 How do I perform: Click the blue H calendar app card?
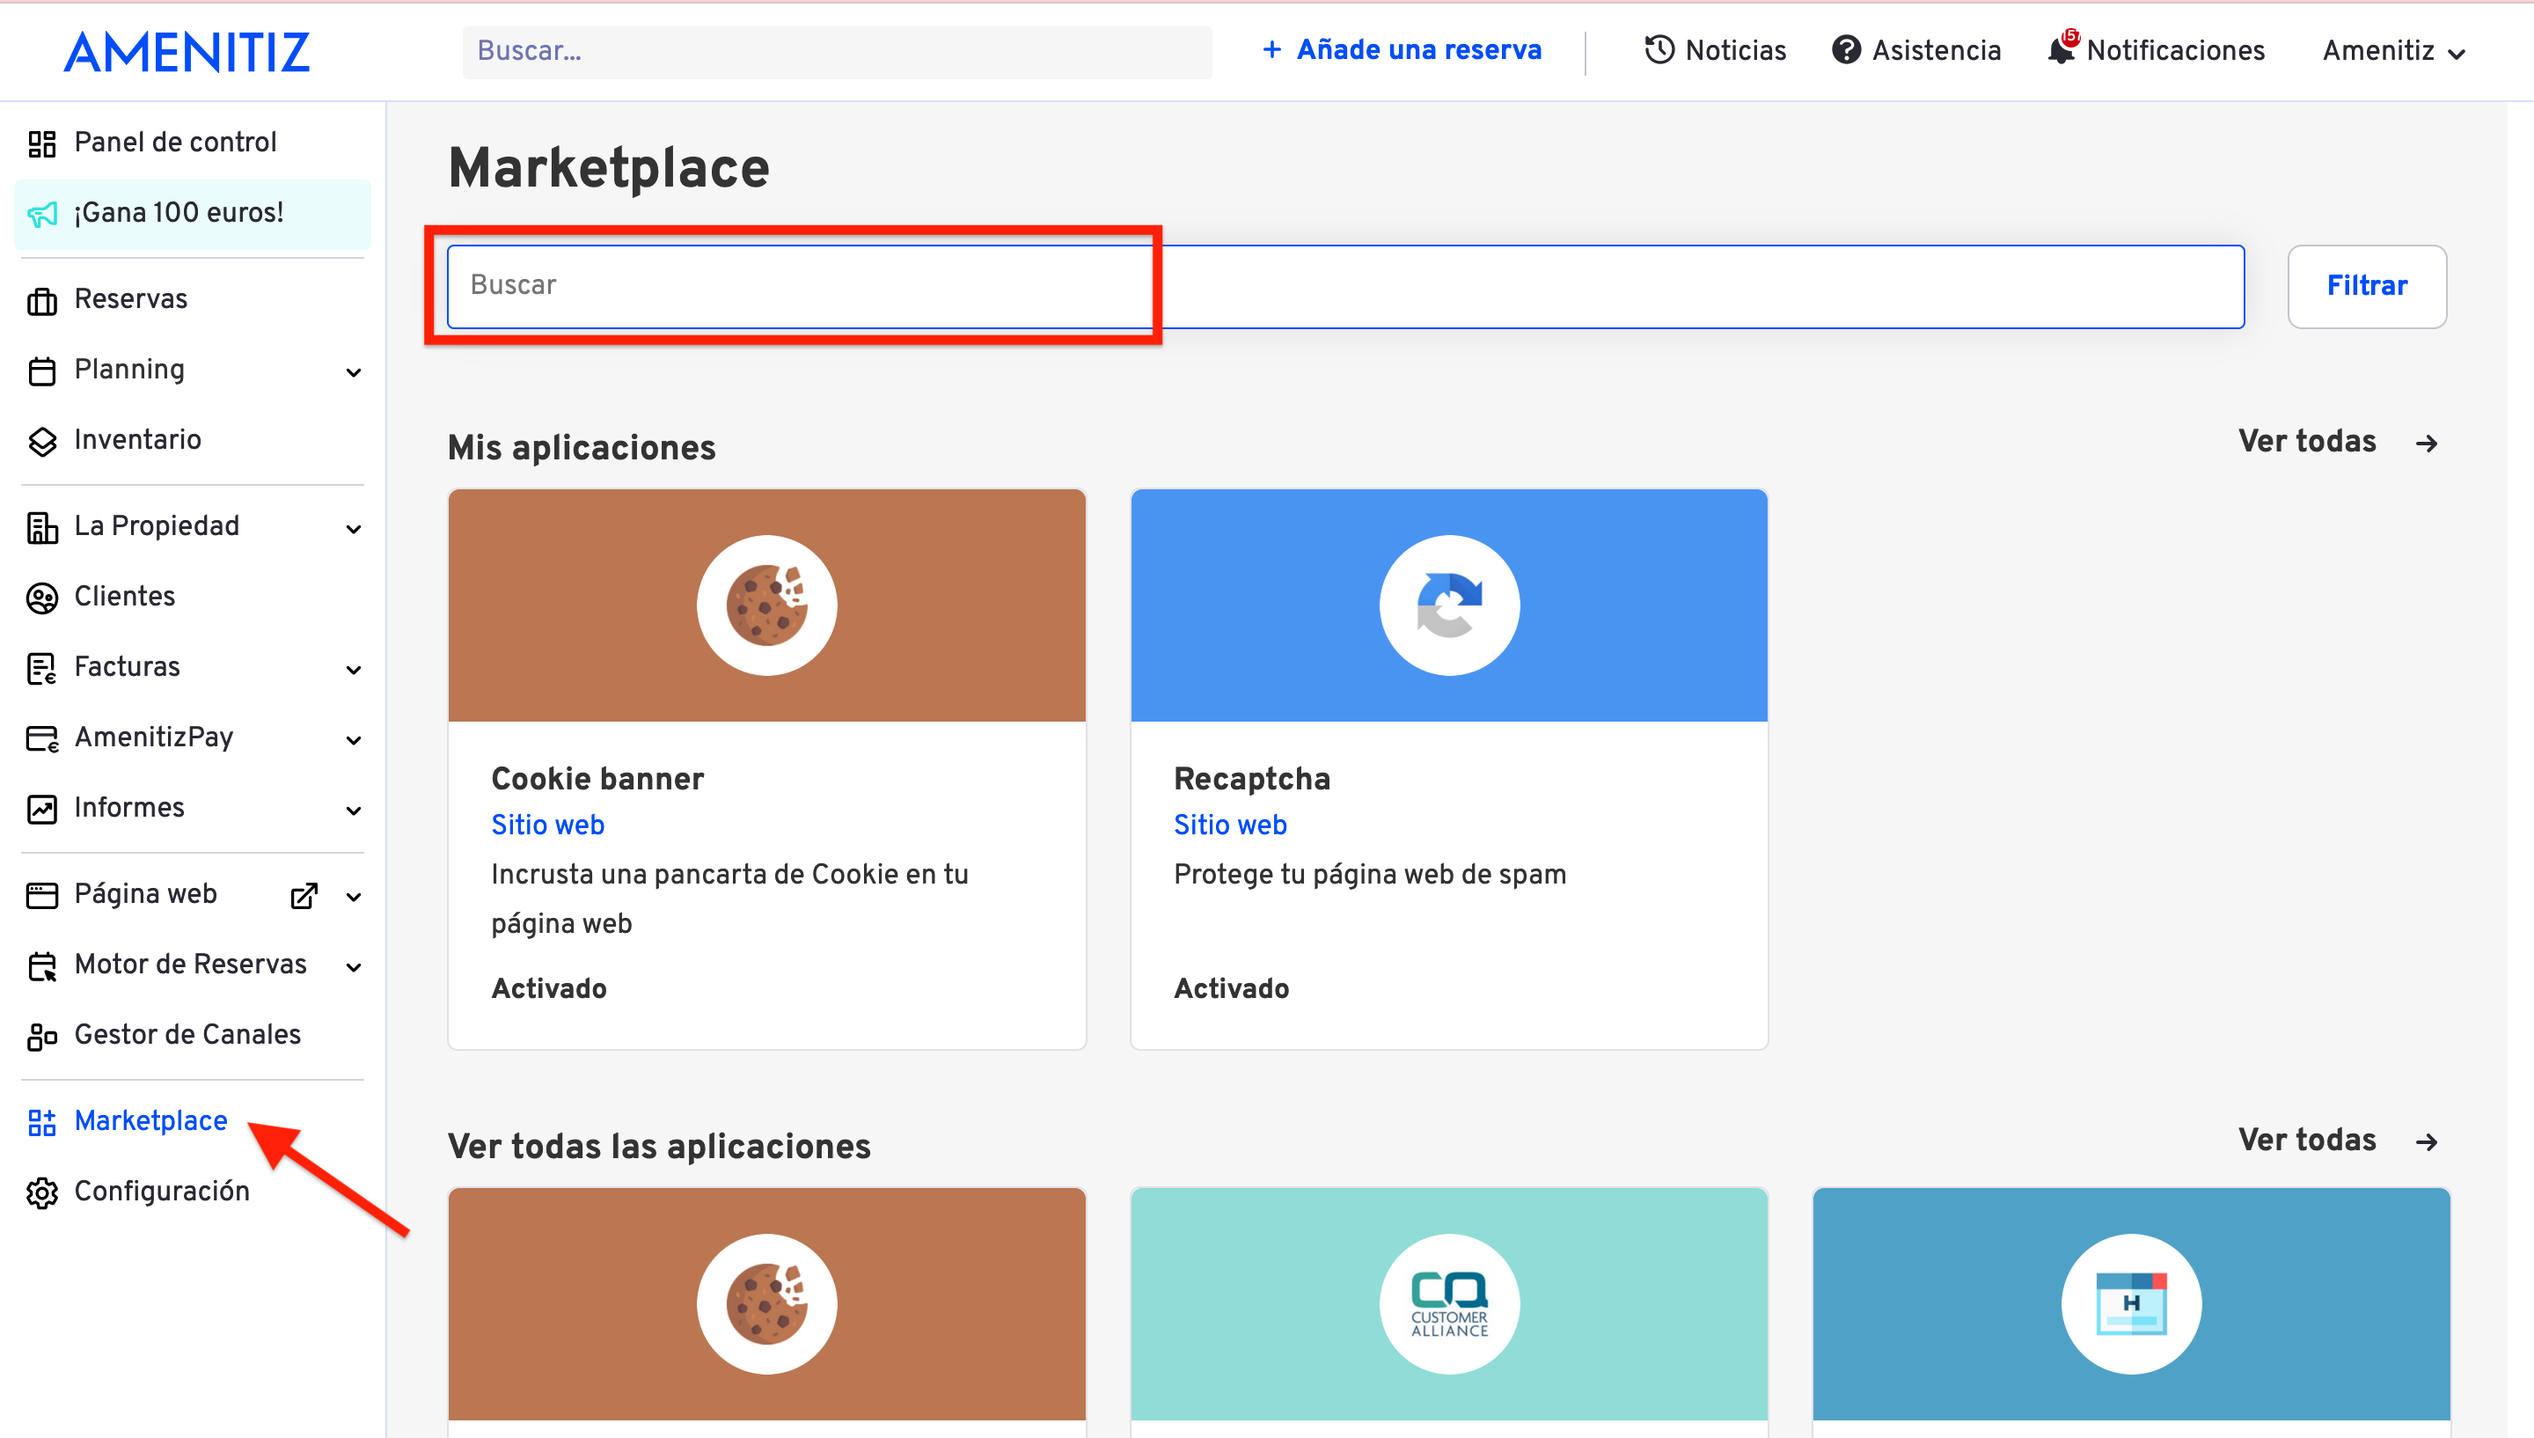[x=2131, y=1303]
